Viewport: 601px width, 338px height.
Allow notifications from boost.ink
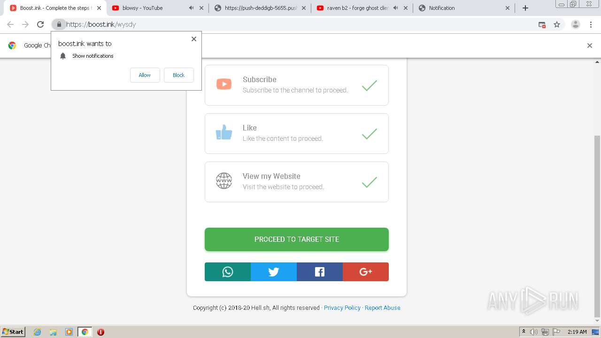[145, 75]
